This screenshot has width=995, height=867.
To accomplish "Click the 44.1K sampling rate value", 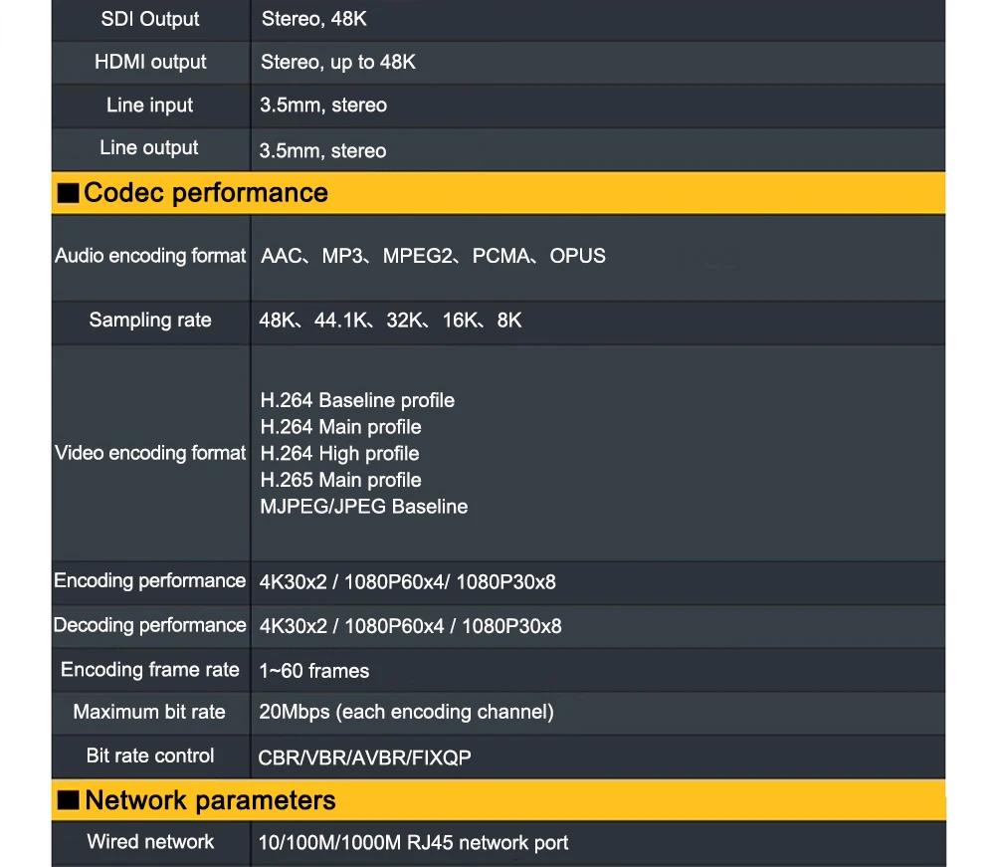I will click(342, 321).
